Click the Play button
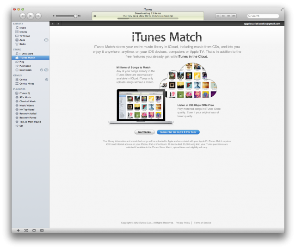Viewport: 296px width, 249px height. (x=31, y=16)
